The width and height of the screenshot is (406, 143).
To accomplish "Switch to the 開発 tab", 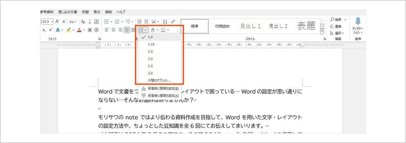I will click(x=109, y=12).
